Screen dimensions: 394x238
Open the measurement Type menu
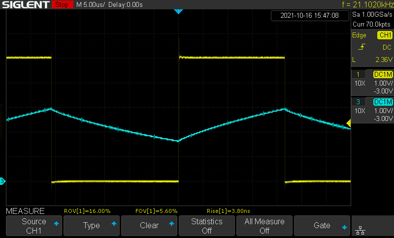click(92, 226)
